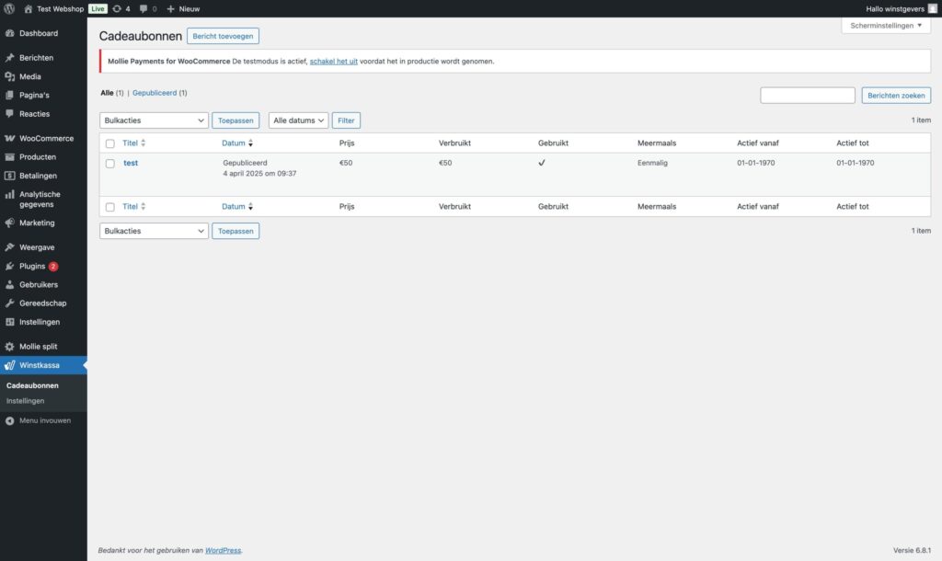Open the Instellingen item under Winstkassa
The image size is (942, 561).
coord(25,401)
